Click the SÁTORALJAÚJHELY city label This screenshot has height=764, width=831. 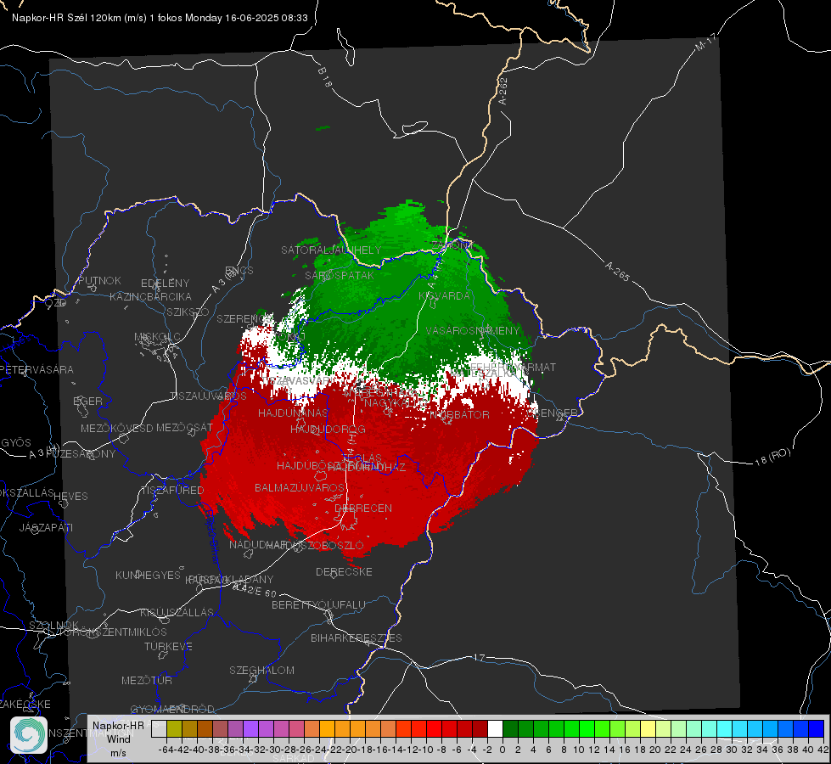pos(331,250)
